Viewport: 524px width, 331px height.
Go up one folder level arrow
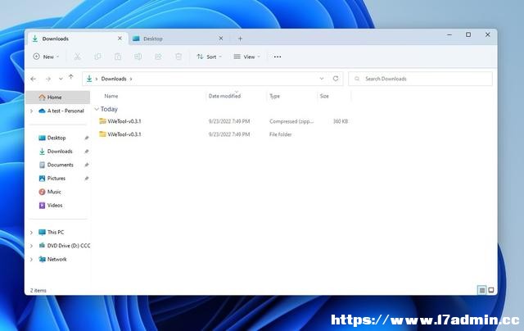pyautogui.click(x=71, y=77)
